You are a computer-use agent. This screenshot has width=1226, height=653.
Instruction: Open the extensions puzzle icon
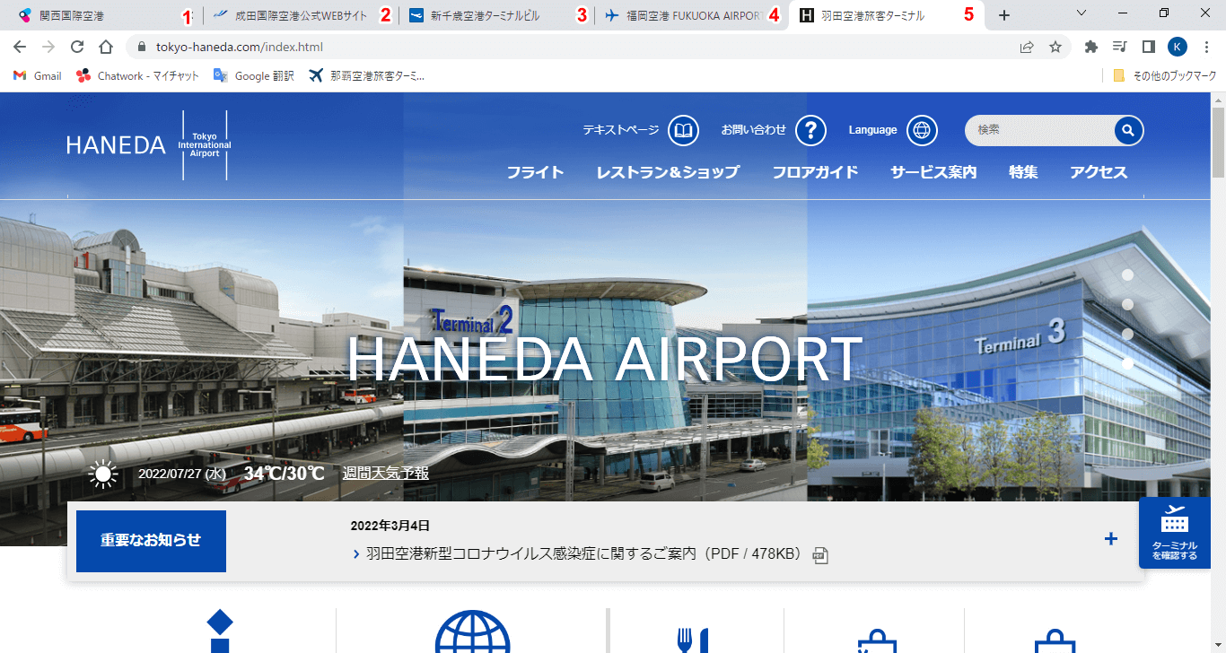coord(1091,47)
